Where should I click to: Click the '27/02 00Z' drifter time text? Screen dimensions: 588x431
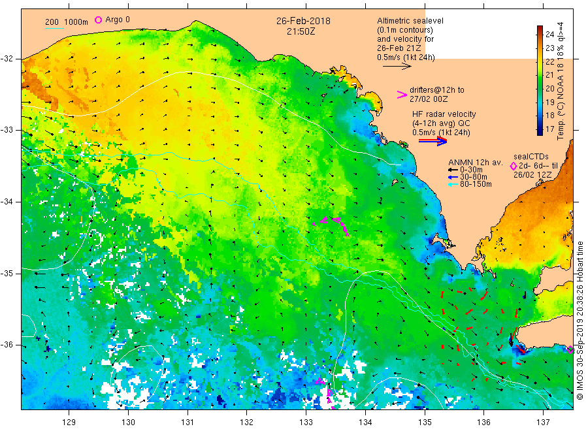pos(428,99)
